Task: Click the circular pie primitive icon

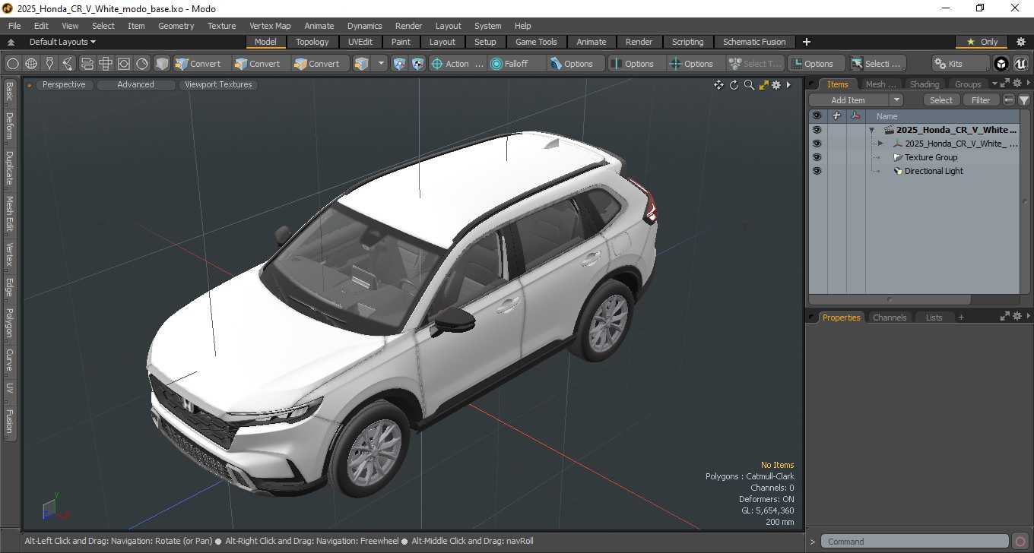Action: click(142, 64)
